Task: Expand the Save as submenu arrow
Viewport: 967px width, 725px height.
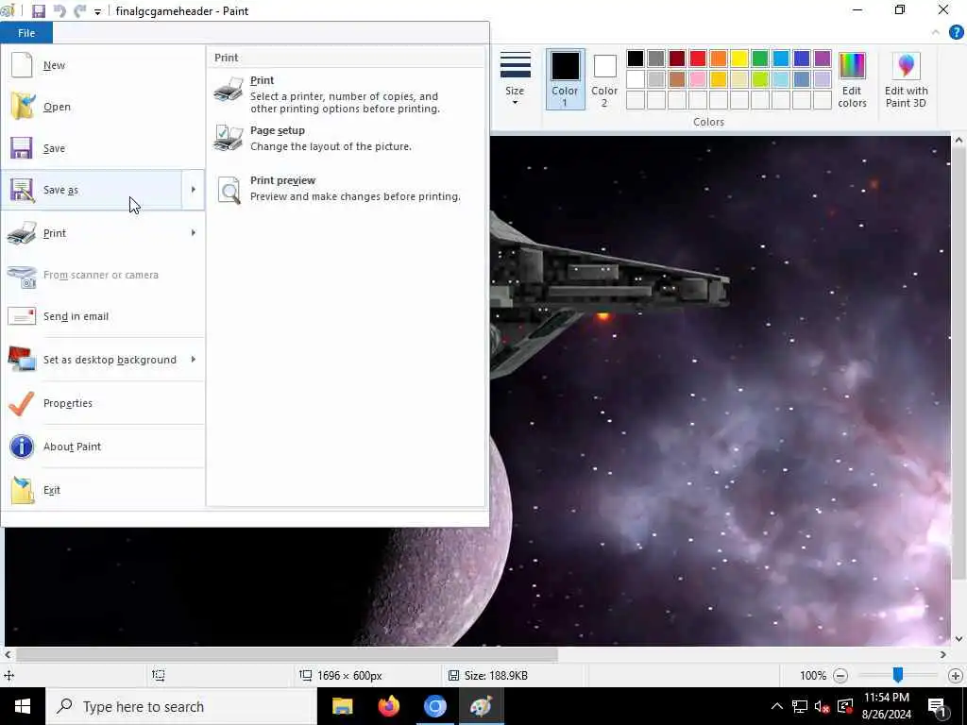Action: 193,190
